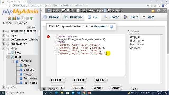The width and height of the screenshot is (169, 95).
Task: Click the link with main panel icon
Action: coord(33,27)
